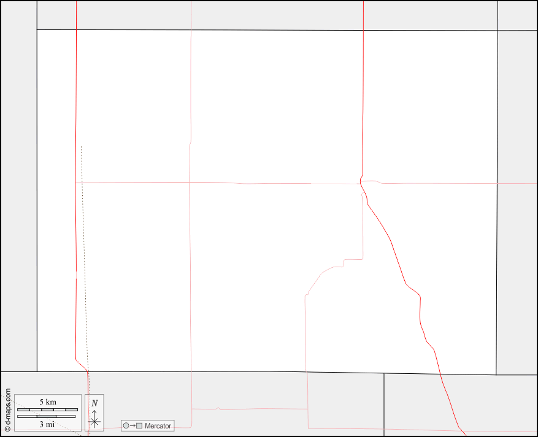Select the gray region in top-right corner
Viewport: 538px width, 437px height.
click(517, 15)
